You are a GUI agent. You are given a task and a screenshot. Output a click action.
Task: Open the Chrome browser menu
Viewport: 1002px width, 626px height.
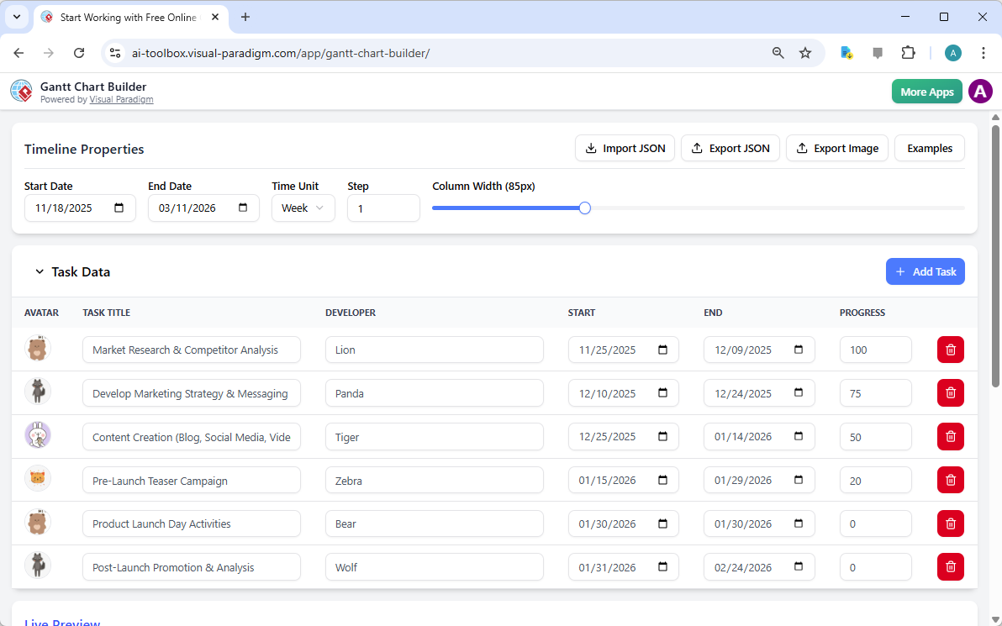[x=984, y=52]
